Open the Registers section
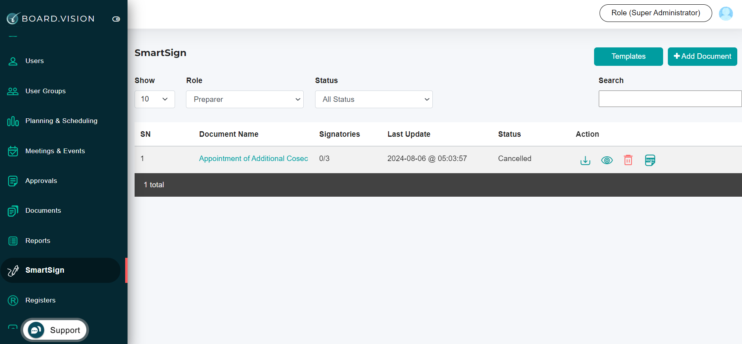Viewport: 742px width, 344px height. click(x=40, y=300)
